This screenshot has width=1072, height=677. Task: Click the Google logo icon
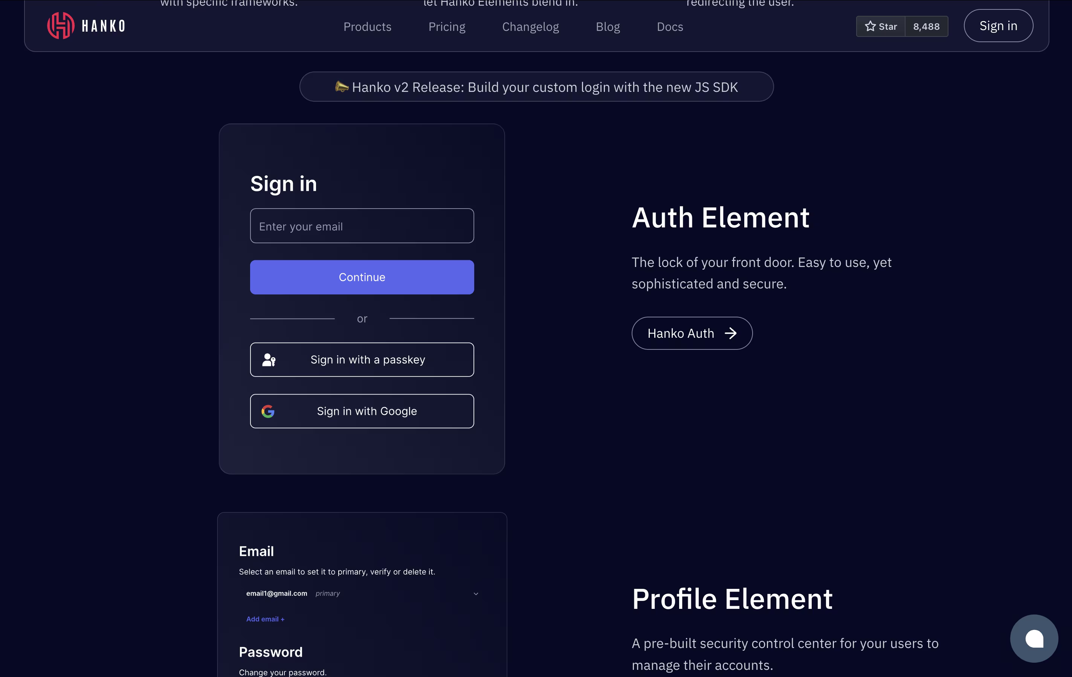tap(268, 411)
